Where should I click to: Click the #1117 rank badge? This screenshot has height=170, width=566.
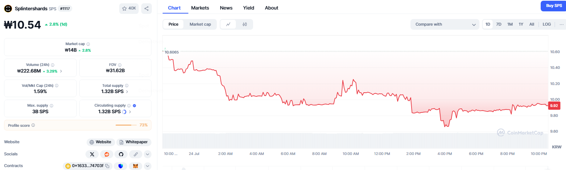click(x=65, y=8)
